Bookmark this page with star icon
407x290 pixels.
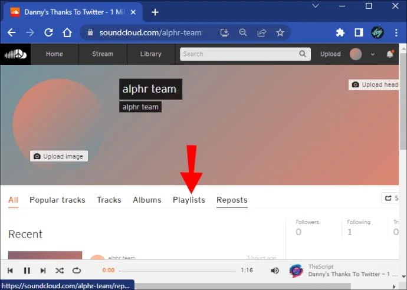[x=280, y=32]
